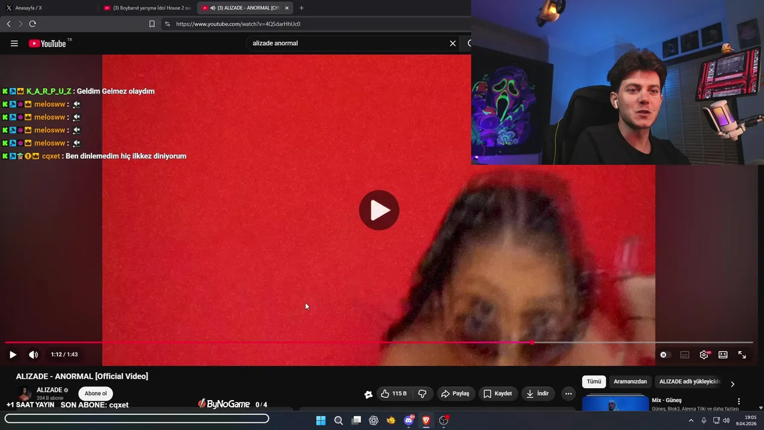This screenshot has width=764, height=430.
Task: Click the red progress scrubber handle
Action: click(531, 343)
